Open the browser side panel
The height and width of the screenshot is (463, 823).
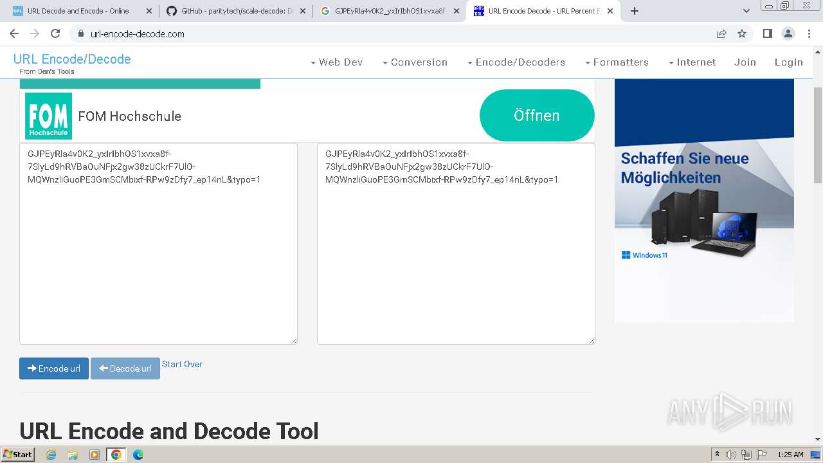click(x=767, y=33)
